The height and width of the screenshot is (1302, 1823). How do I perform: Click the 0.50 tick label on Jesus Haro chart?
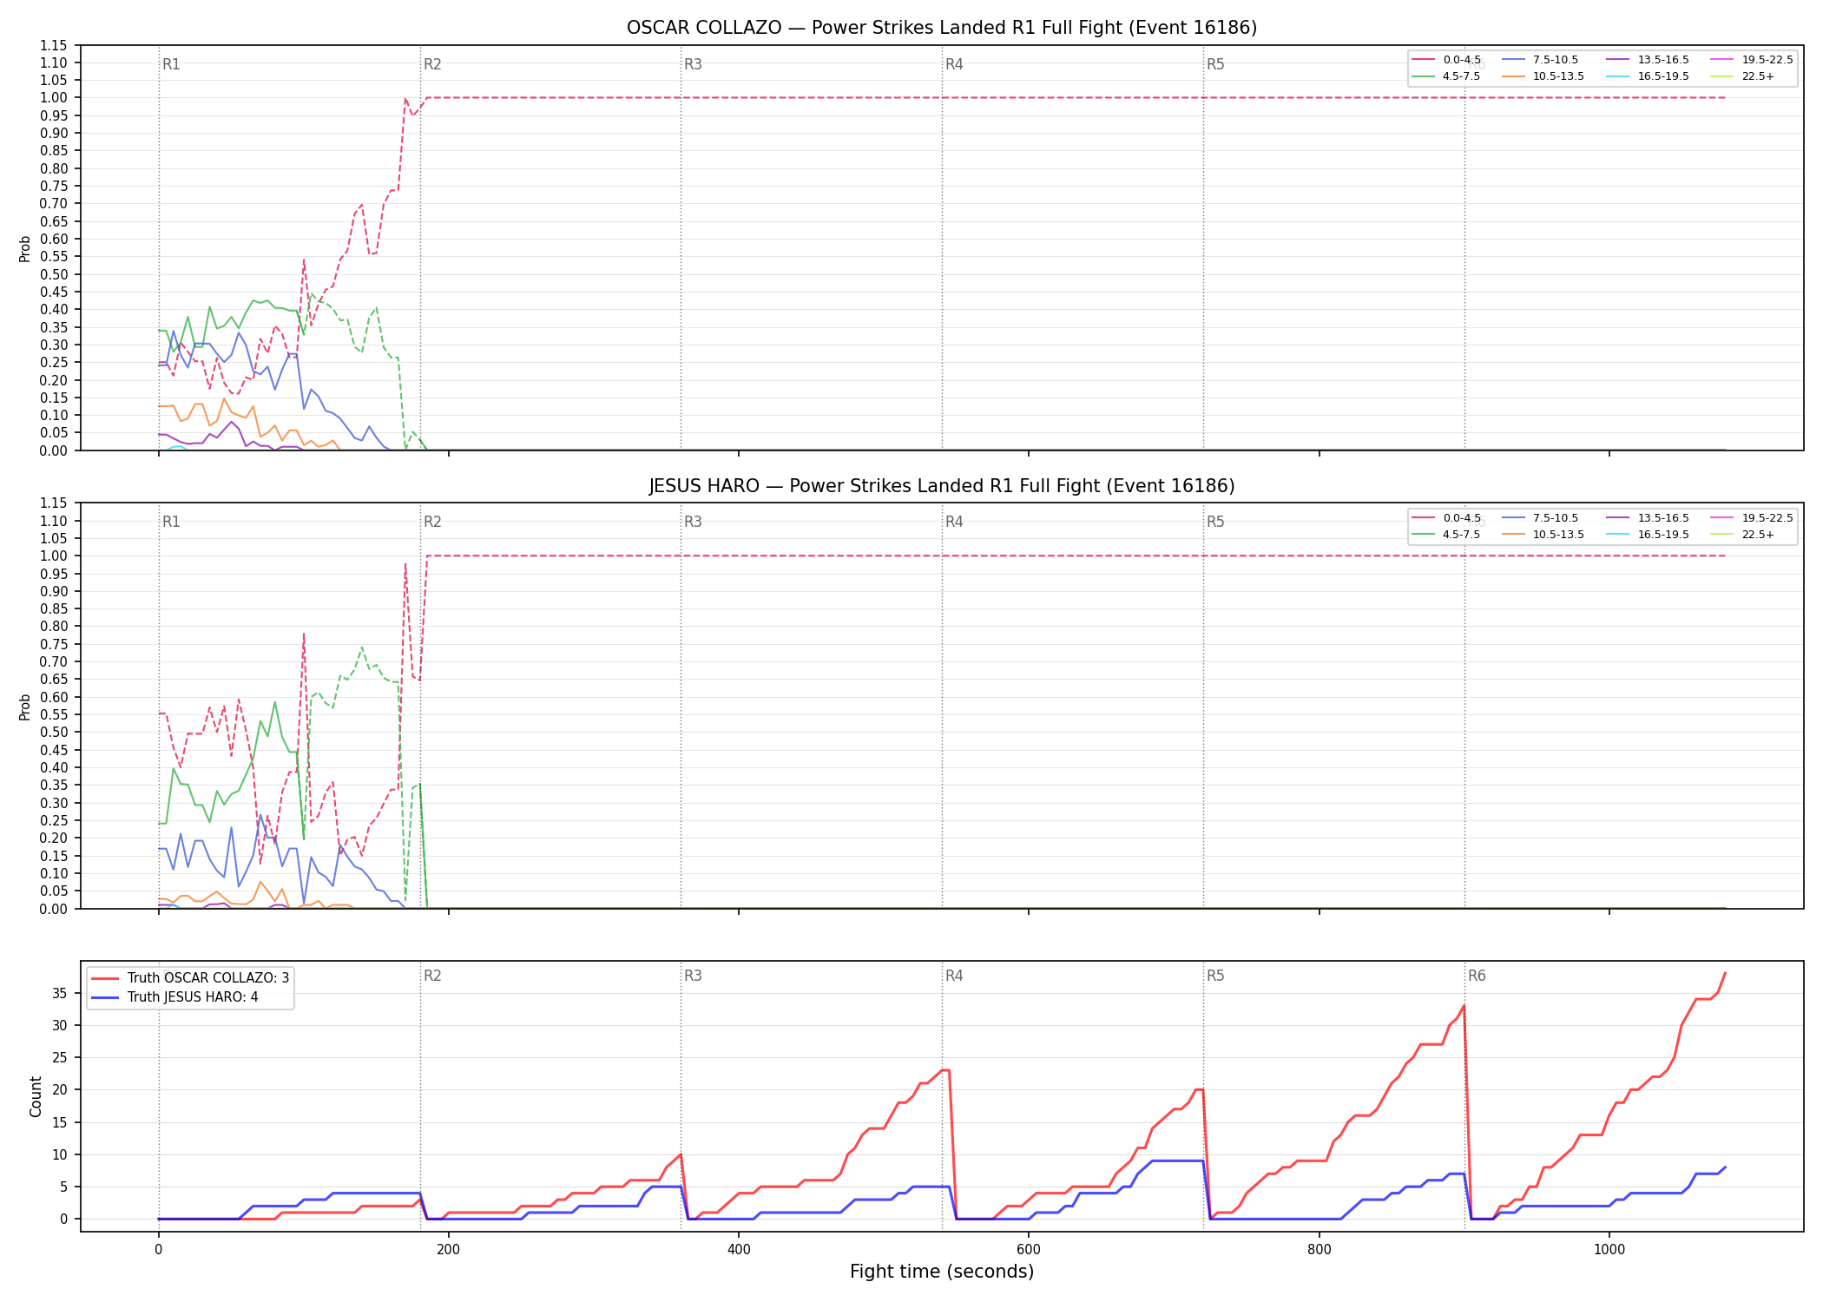(x=54, y=732)
